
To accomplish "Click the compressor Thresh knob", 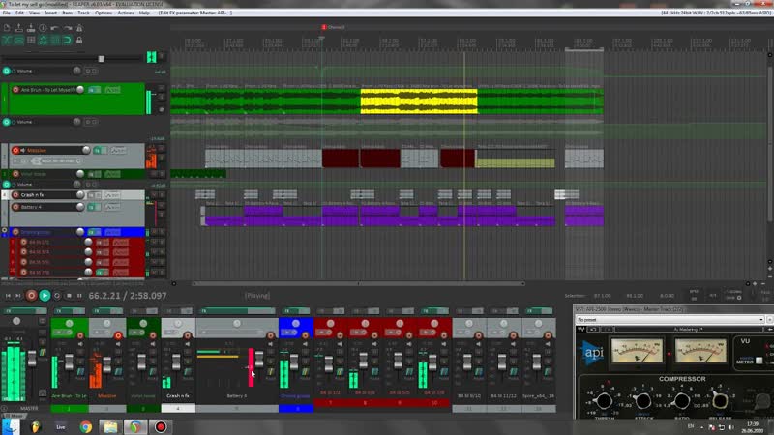I will (604, 401).
